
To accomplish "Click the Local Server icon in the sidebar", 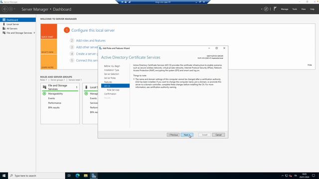I will pos(4,24).
